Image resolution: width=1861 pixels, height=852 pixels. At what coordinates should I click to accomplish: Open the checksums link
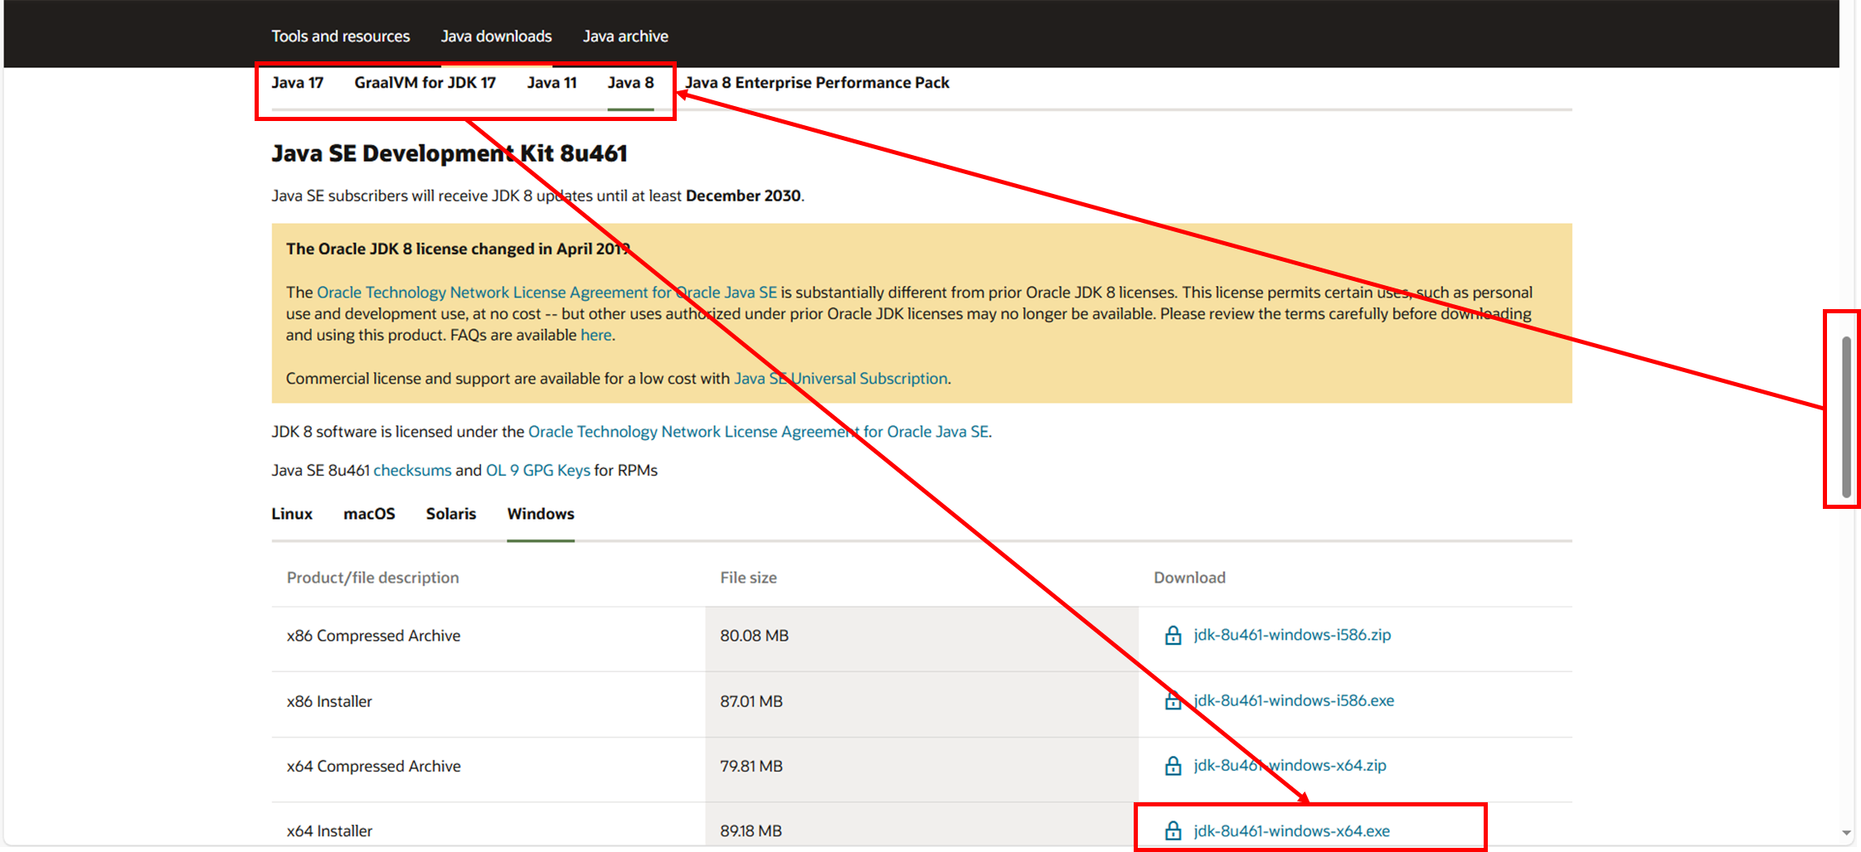pyautogui.click(x=412, y=471)
